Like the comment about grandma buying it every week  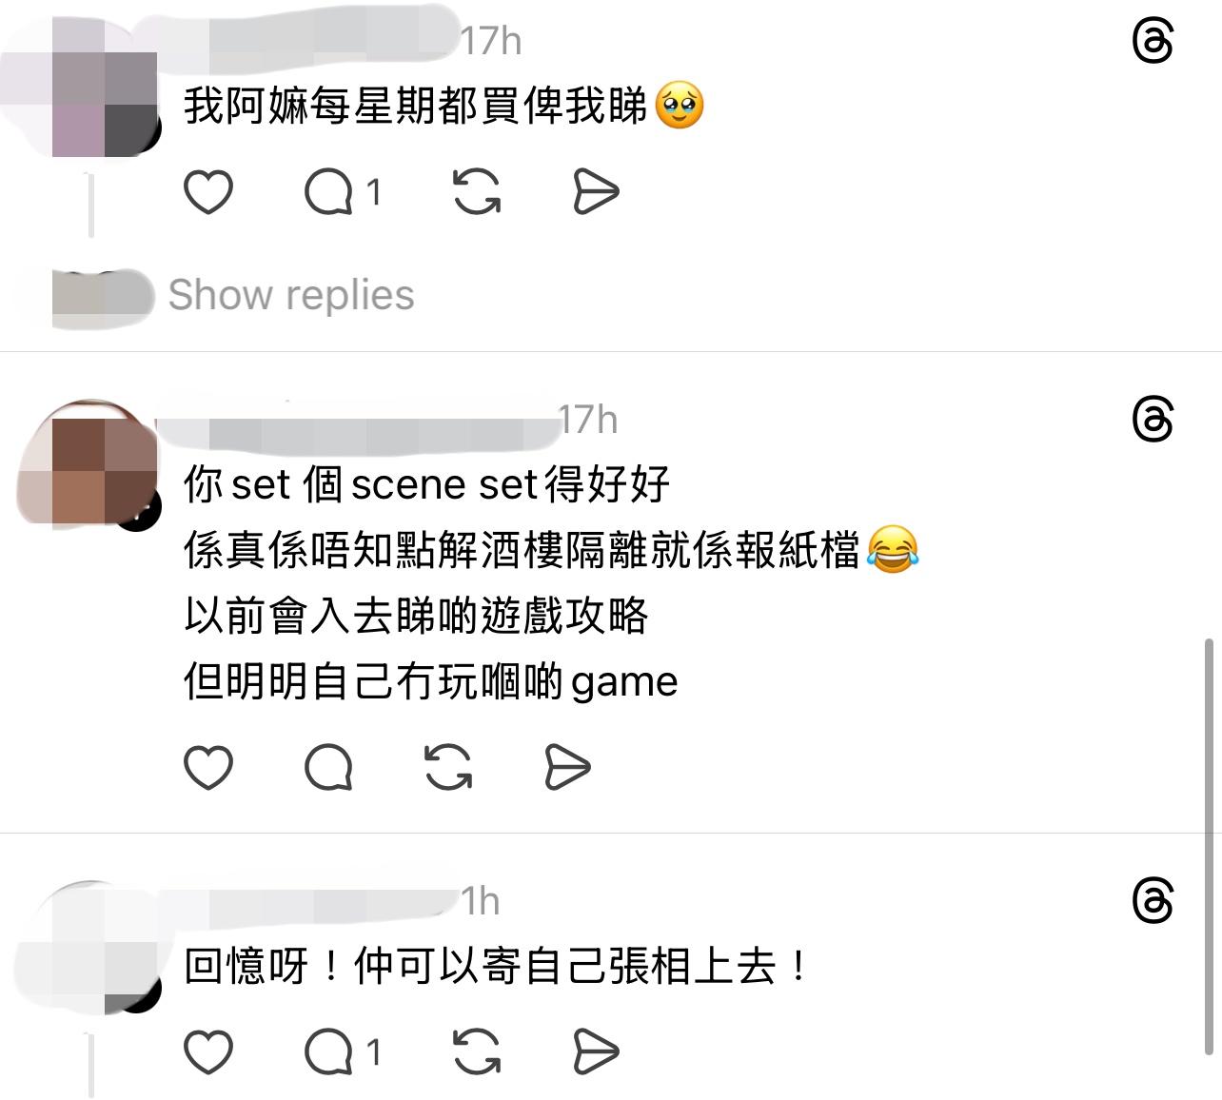point(207,192)
